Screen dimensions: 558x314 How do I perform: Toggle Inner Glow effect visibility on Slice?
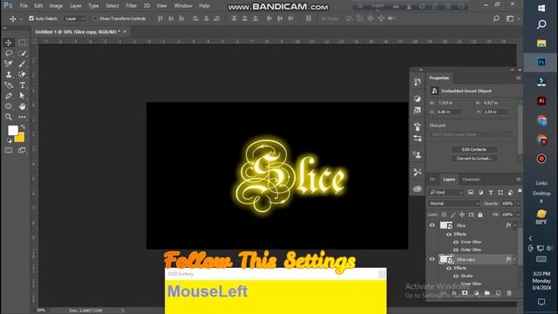[456, 242]
